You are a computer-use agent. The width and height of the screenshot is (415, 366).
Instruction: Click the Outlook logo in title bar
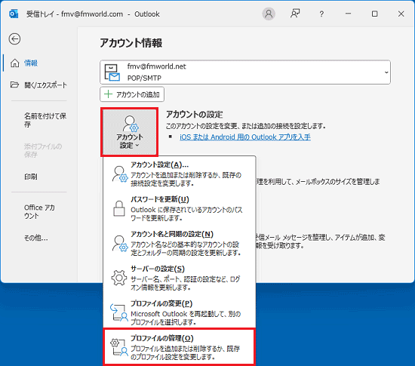(x=14, y=14)
